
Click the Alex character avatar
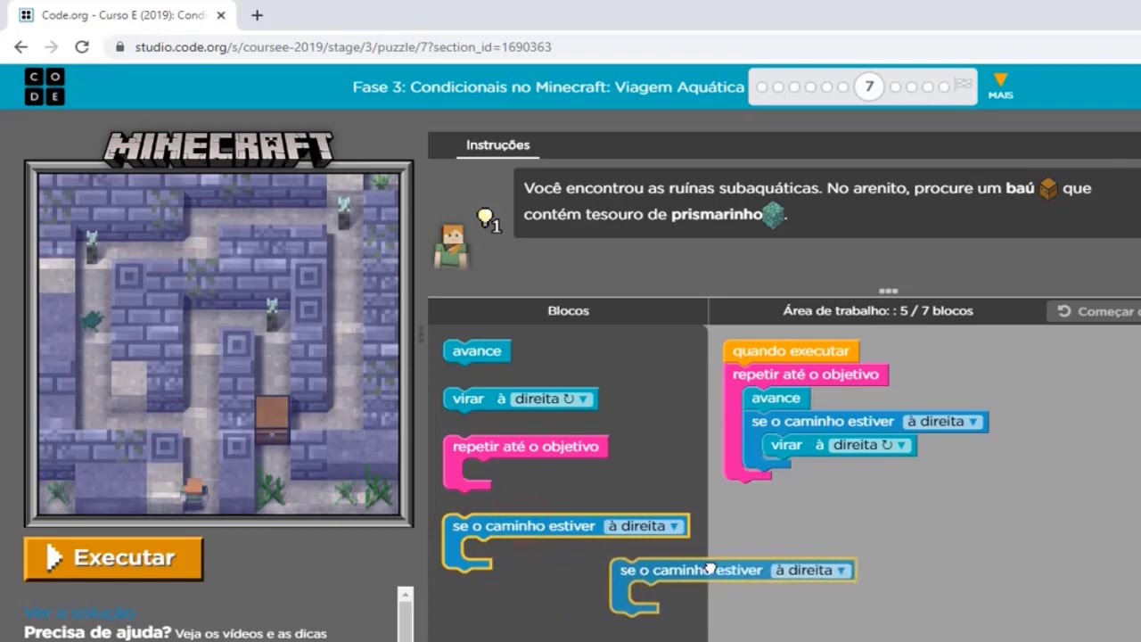[x=451, y=246]
